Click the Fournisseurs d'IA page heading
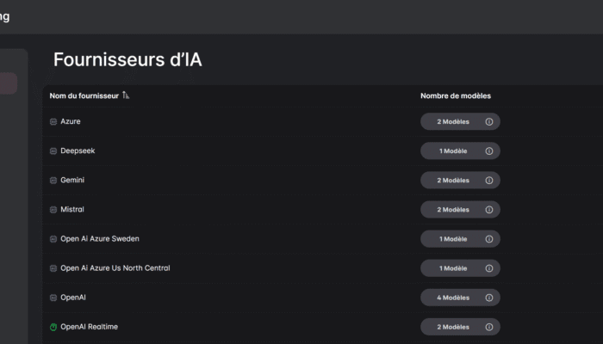Screen dimensions: 603x344 coord(127,59)
